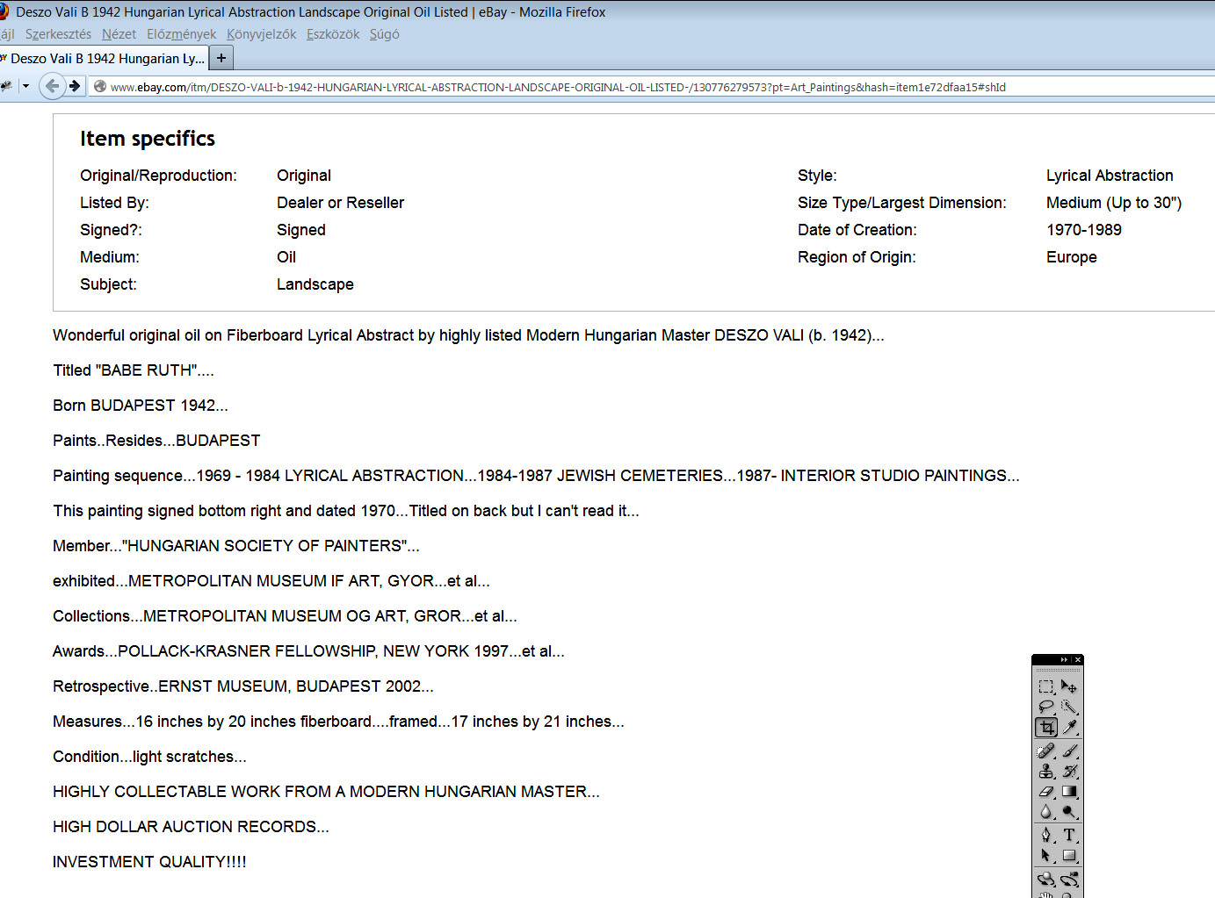Click the 'Signed' value in Signed? row
This screenshot has height=898, width=1215.
click(301, 230)
